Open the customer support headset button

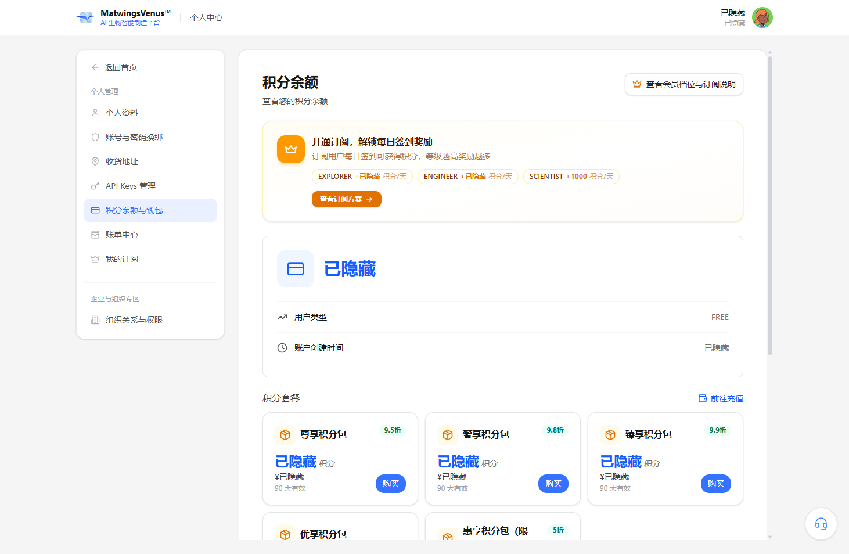821,524
